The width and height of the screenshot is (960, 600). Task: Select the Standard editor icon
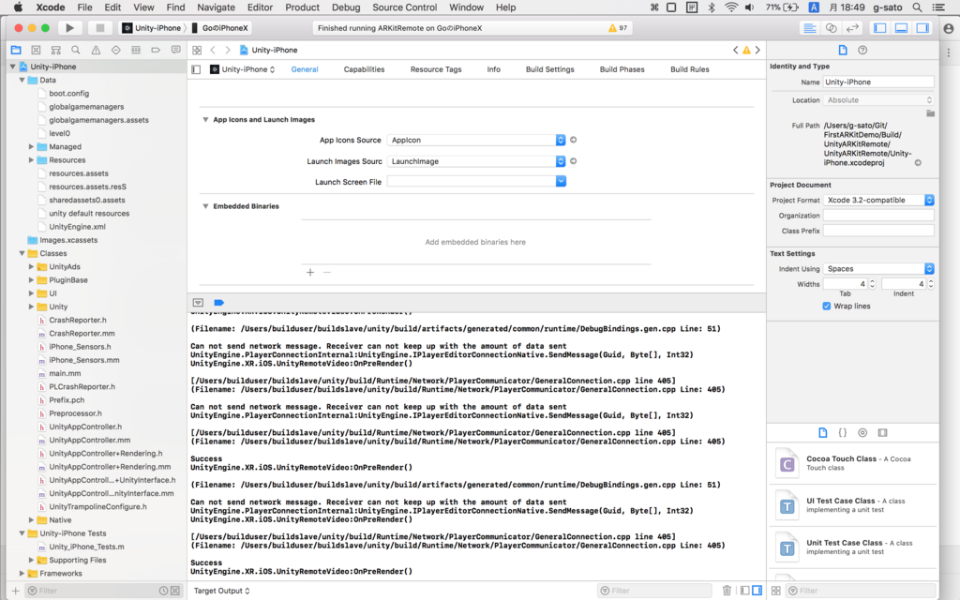point(809,28)
